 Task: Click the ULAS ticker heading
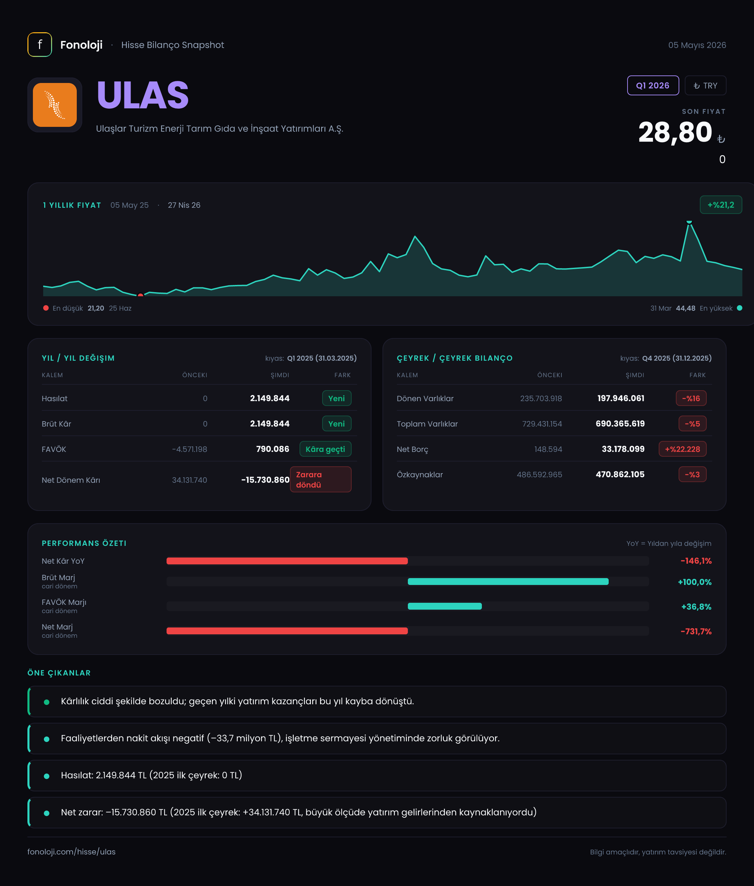pyautogui.click(x=142, y=95)
